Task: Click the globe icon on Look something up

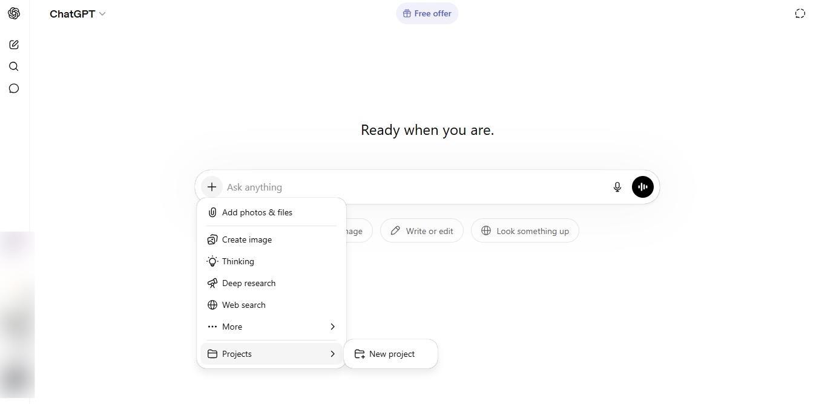Action: tap(486, 230)
